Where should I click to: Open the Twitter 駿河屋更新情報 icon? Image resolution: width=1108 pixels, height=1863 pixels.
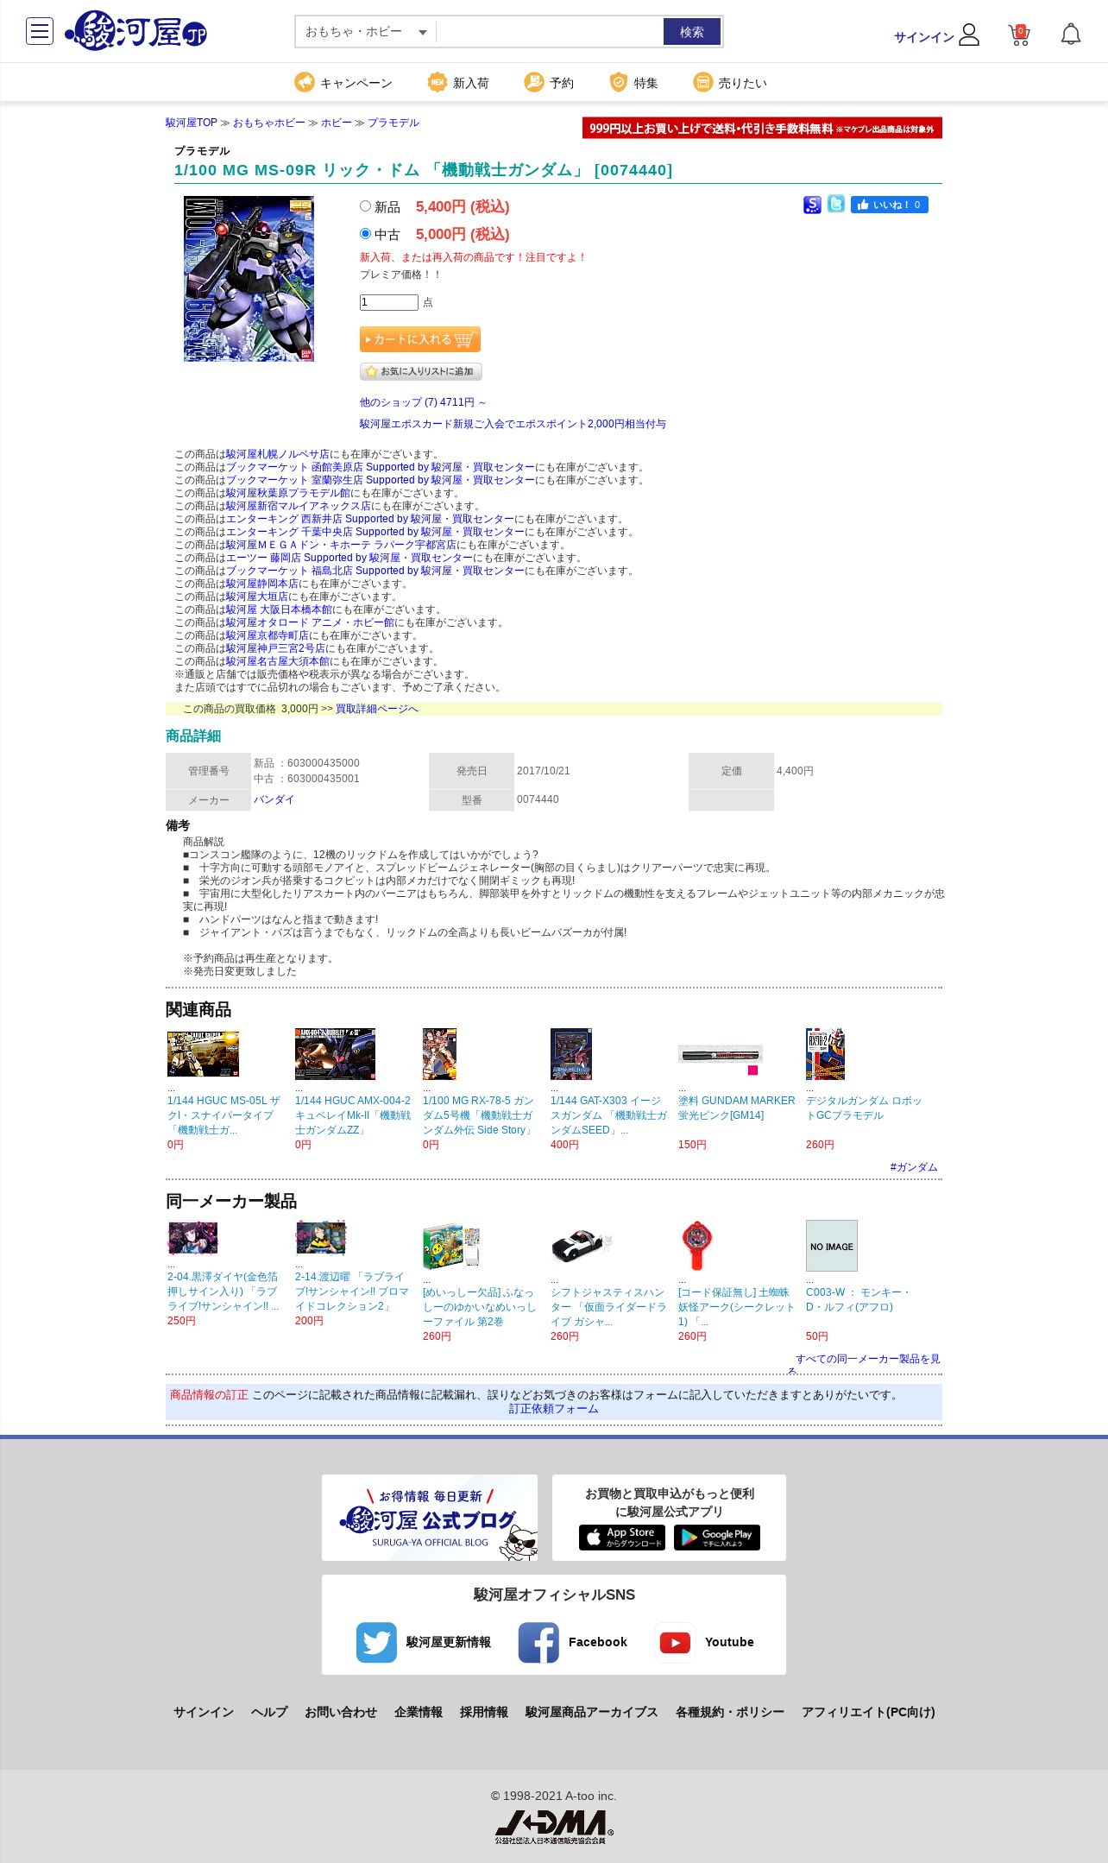[x=376, y=1642]
